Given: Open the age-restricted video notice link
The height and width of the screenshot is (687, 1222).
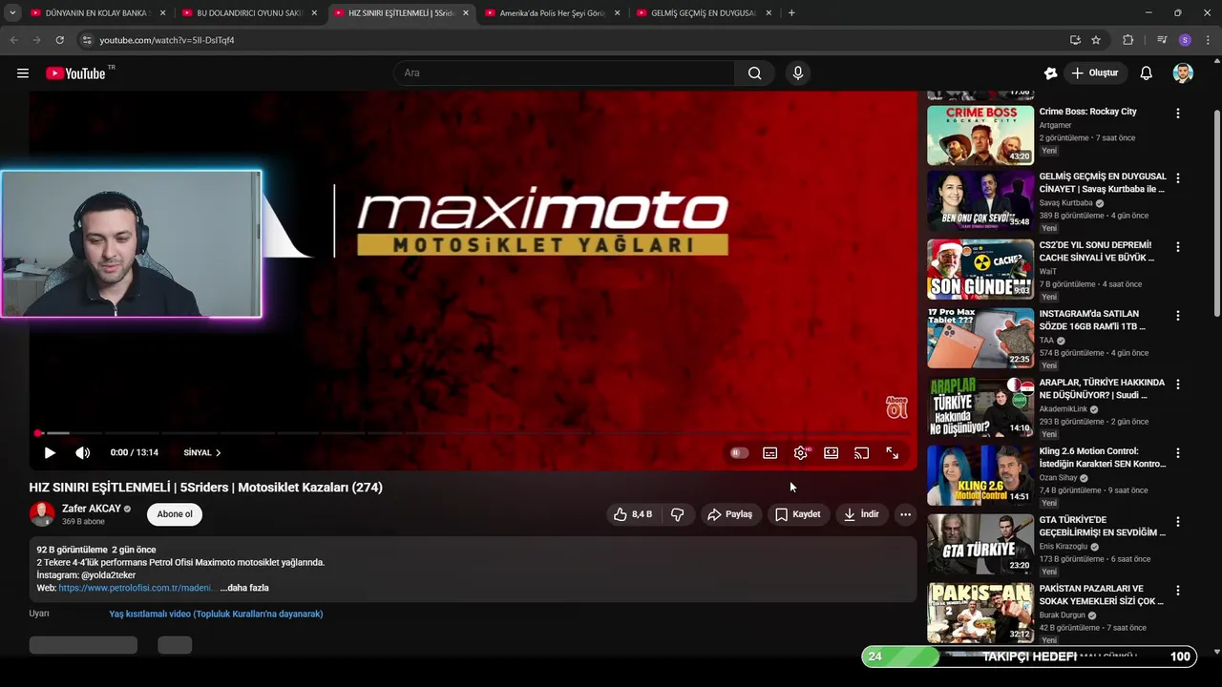Looking at the screenshot, I should [x=216, y=614].
